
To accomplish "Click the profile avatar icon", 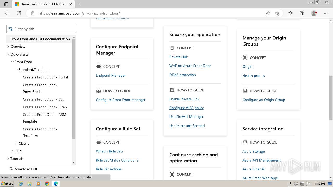I will pos(314,13).
